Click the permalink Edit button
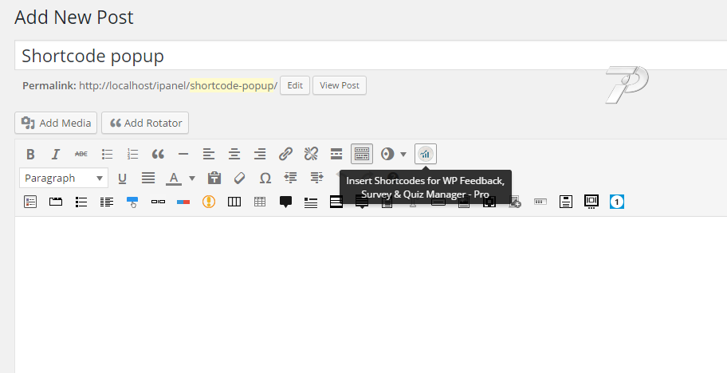 [x=295, y=85]
